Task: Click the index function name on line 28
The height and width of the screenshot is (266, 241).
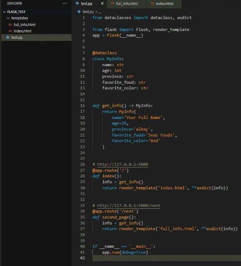Action: (108, 176)
